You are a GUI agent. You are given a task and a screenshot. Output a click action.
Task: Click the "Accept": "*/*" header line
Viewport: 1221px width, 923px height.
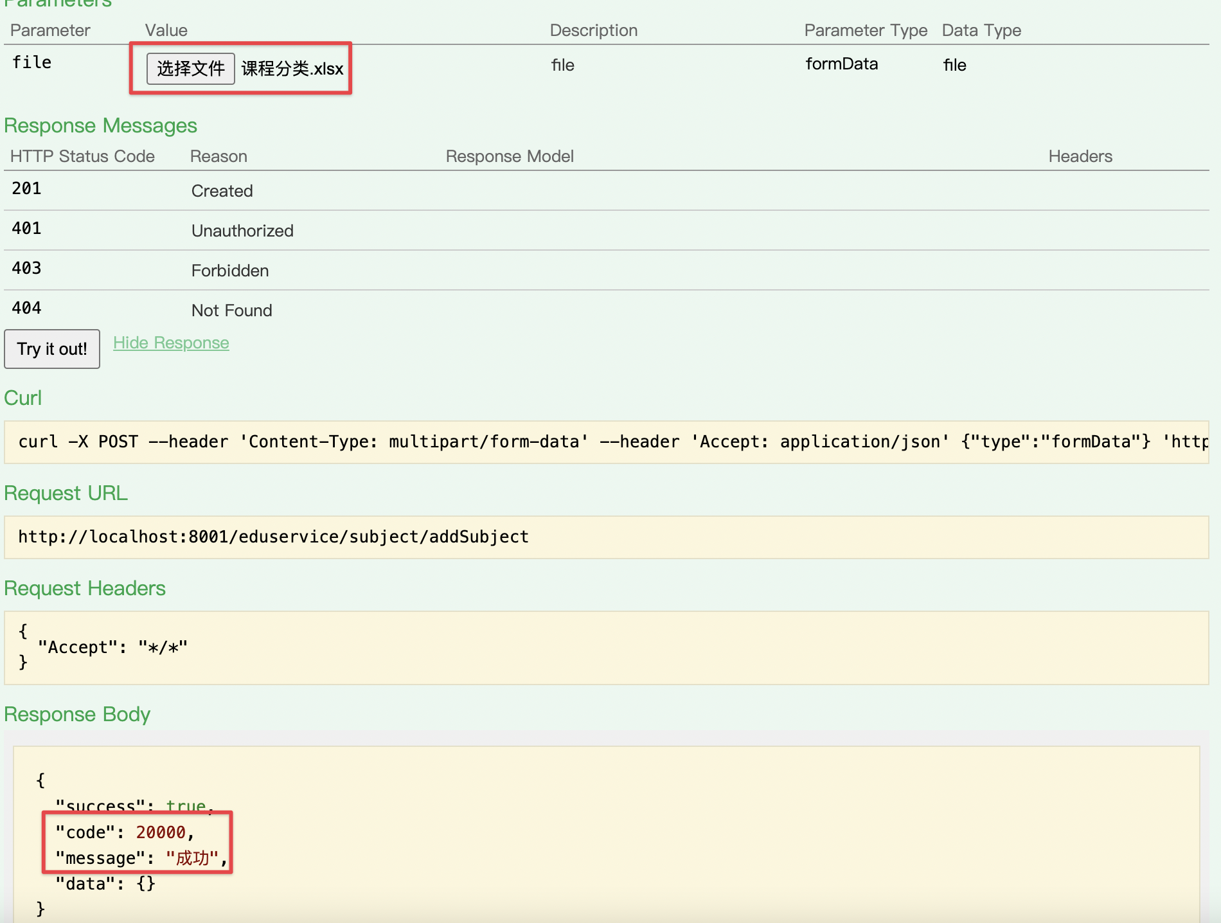(112, 647)
